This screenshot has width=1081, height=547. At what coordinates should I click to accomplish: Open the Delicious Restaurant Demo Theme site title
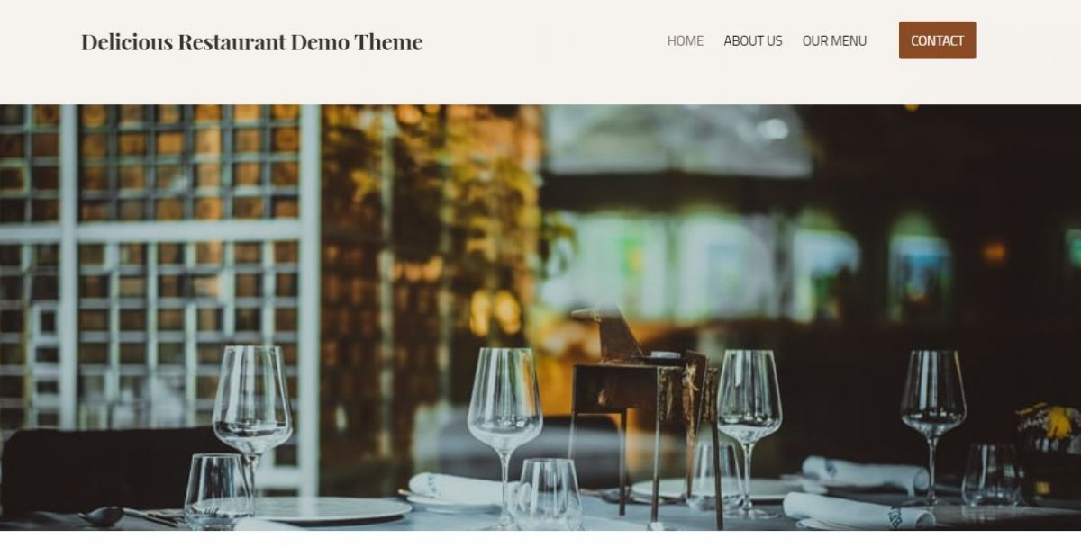(x=251, y=41)
